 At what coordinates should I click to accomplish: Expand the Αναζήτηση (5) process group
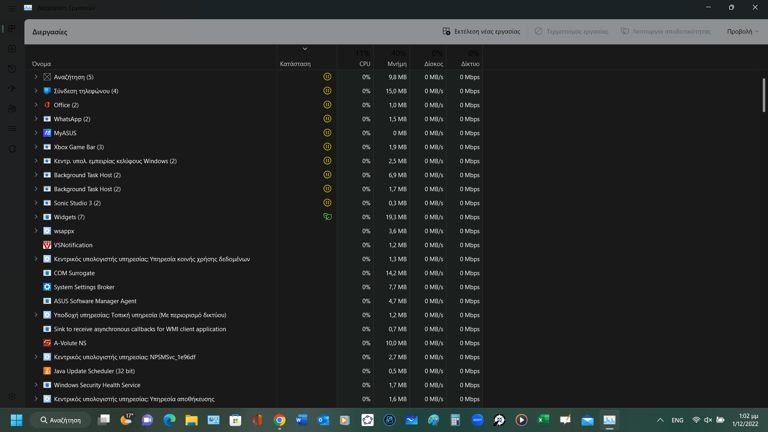(36, 77)
